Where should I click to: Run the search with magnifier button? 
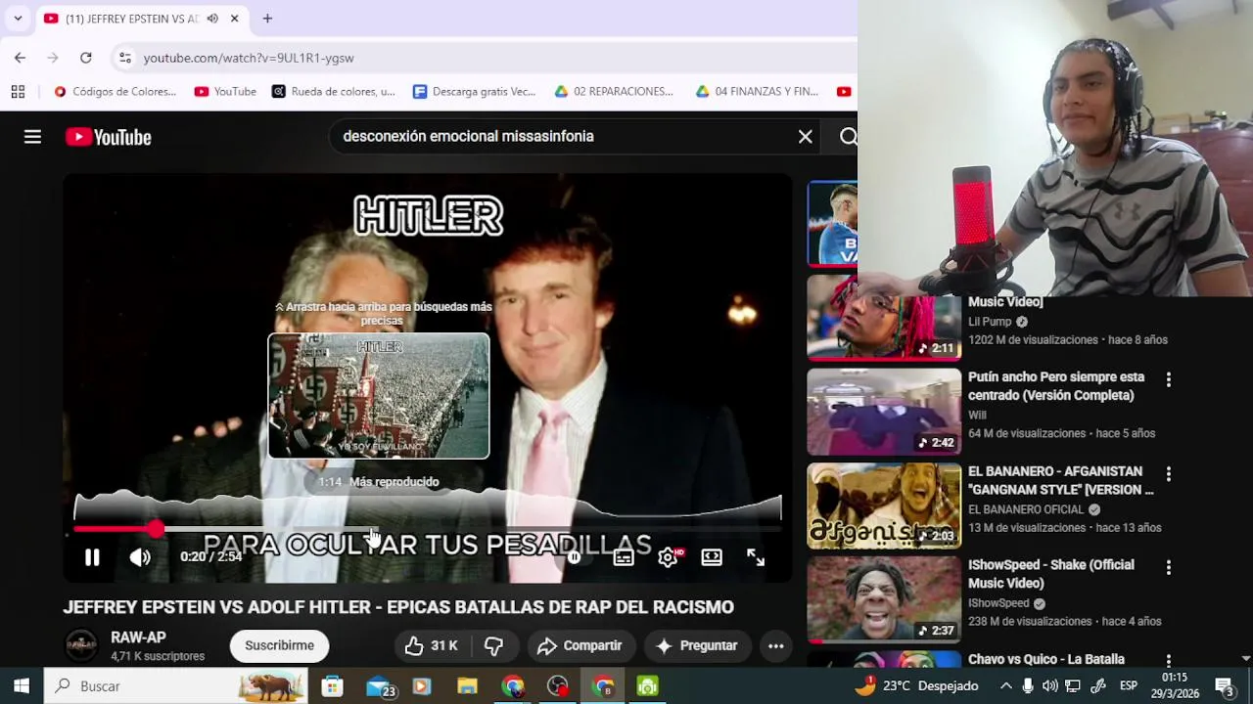pyautogui.click(x=848, y=137)
